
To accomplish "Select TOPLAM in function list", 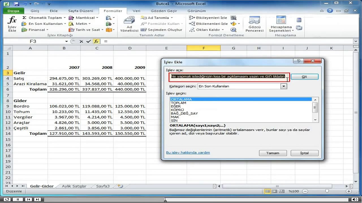I will tap(241, 103).
